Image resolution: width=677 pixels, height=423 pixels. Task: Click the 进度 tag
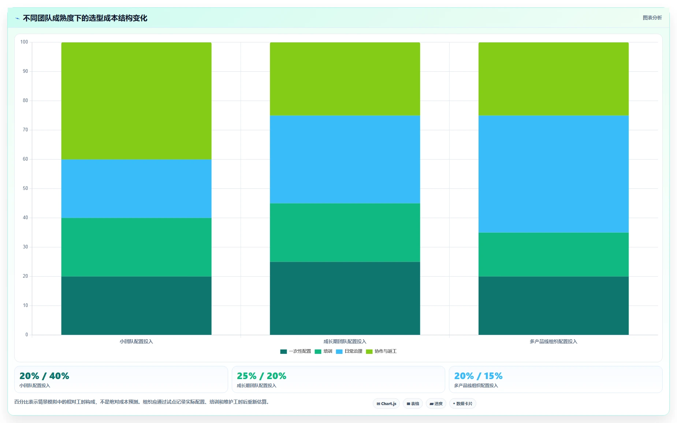[x=436, y=404]
